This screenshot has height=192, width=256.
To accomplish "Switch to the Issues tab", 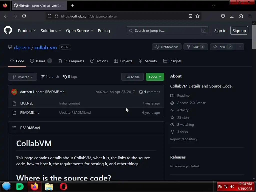I will coord(41,61).
